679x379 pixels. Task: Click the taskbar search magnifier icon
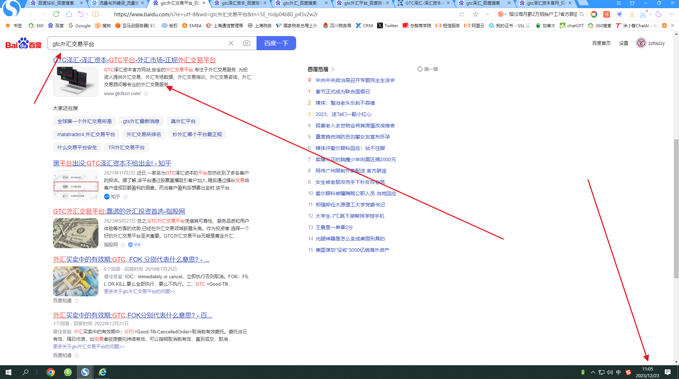pos(25,372)
